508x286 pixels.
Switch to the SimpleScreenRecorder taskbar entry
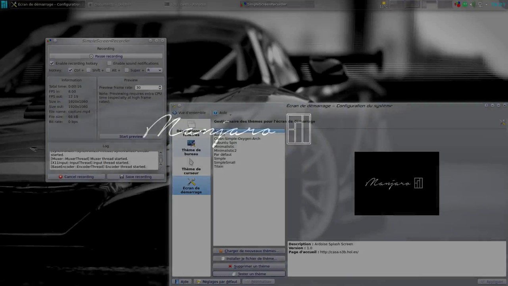[x=277, y=4]
